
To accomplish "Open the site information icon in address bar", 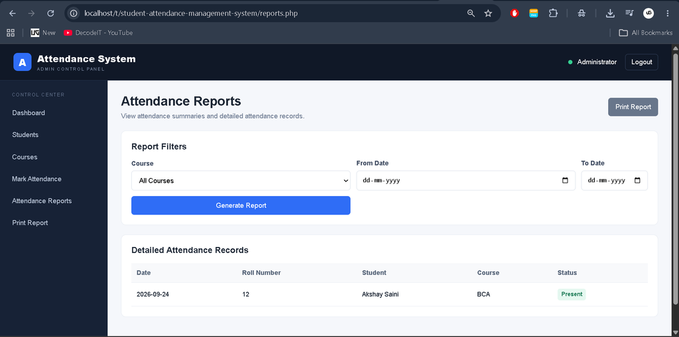I will 74,13.
